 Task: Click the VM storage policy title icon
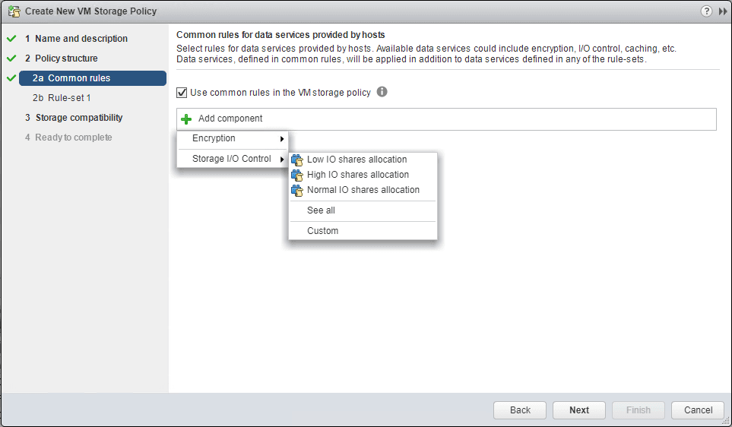pos(14,11)
